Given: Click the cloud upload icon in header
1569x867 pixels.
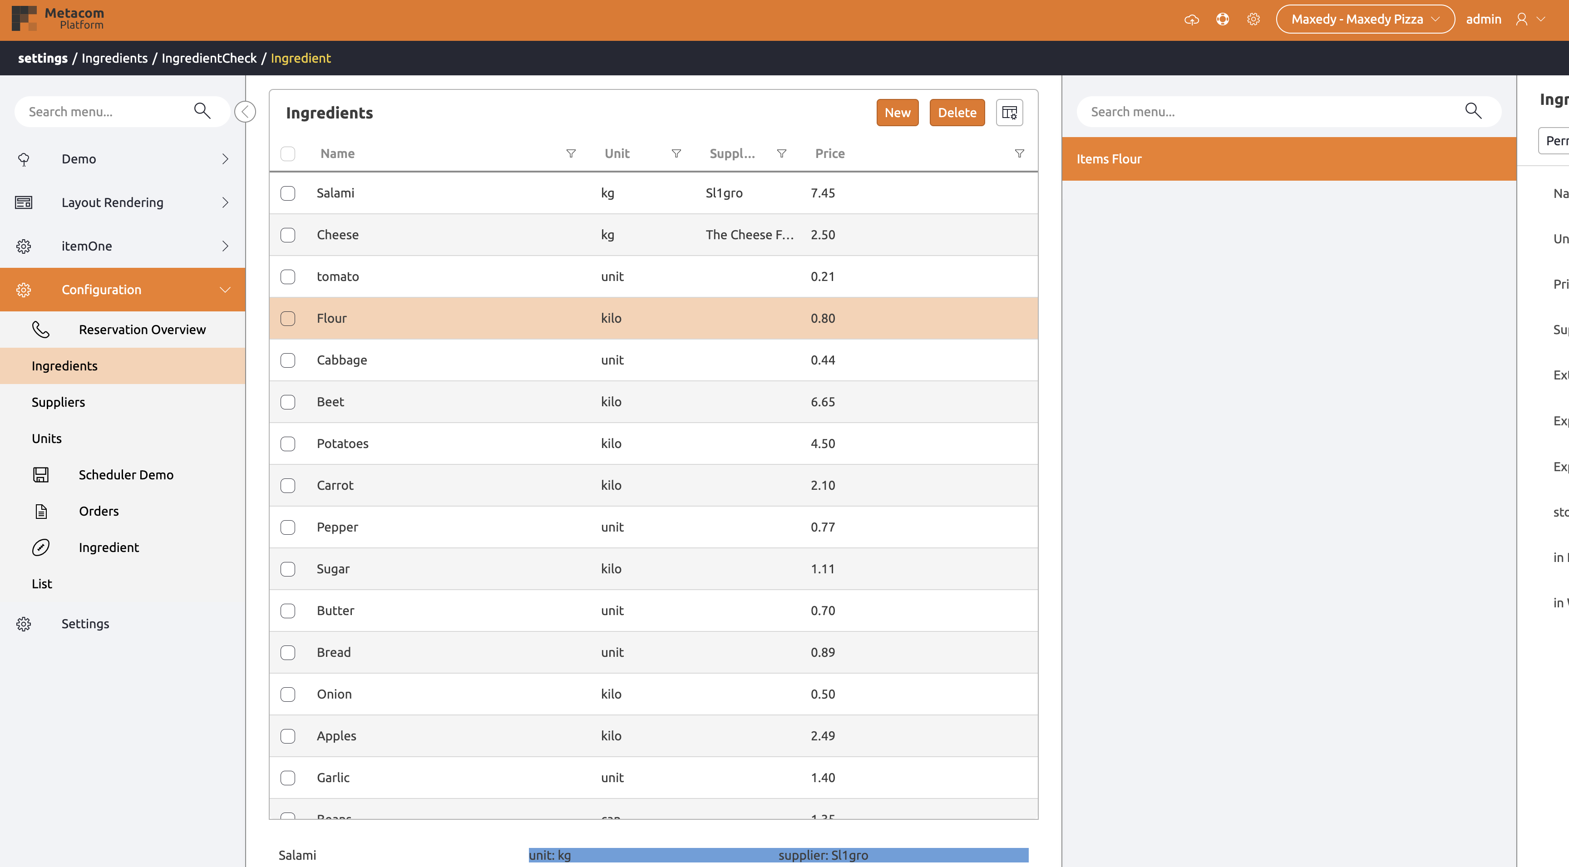Looking at the screenshot, I should [x=1191, y=20].
